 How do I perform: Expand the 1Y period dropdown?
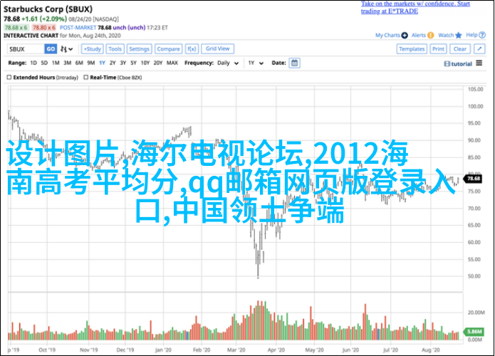tap(256, 63)
